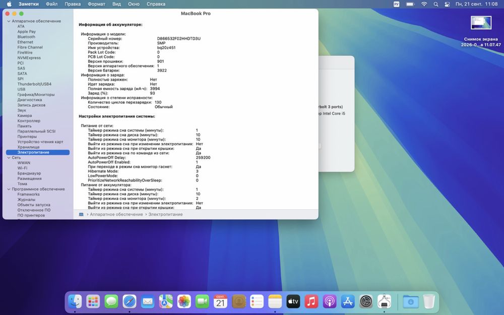The height and width of the screenshot is (315, 504).
Task: Launch Reminders from the dock
Action: (x=257, y=301)
